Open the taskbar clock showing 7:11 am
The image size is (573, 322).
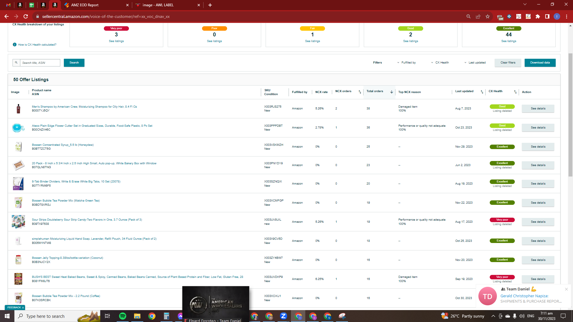coord(547,316)
